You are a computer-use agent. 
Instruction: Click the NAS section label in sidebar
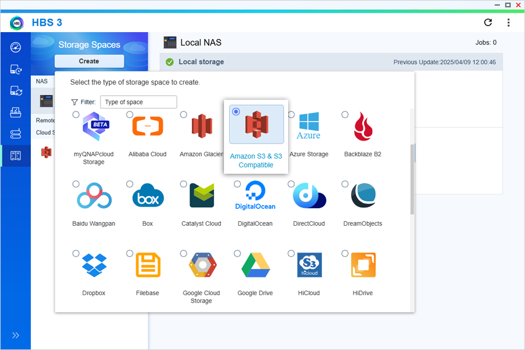(x=42, y=82)
